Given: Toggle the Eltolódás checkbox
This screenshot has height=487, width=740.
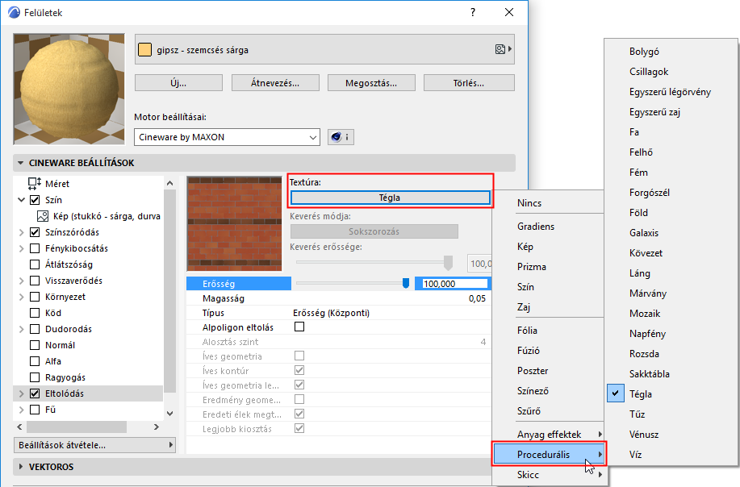Looking at the screenshot, I should (x=35, y=393).
